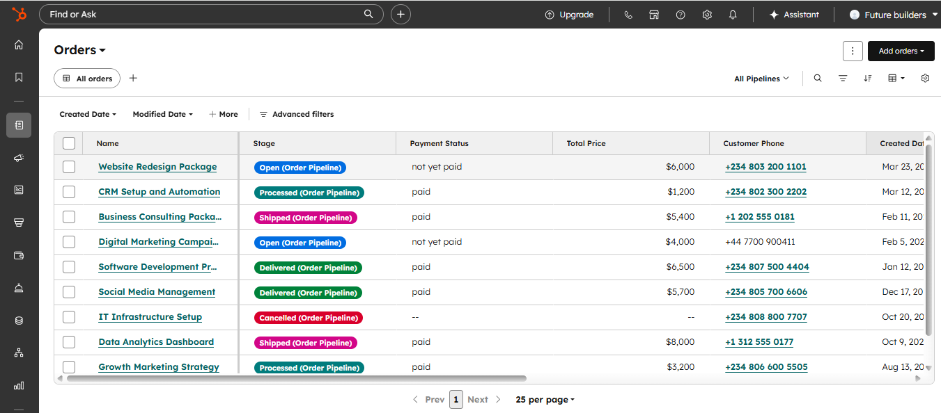Screen dimensions: 941x413
Task: Open the Notifications bell icon
Action: [733, 15]
